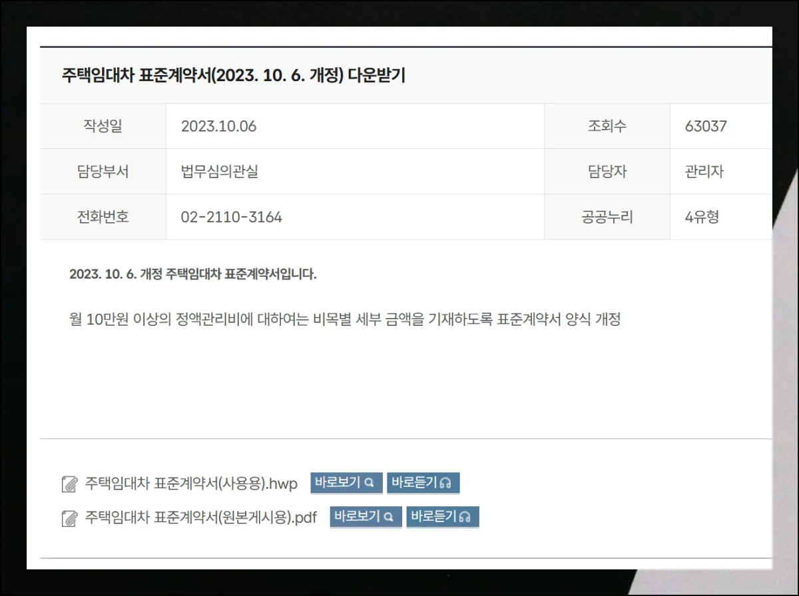Click the headphone icon in the hwp 바로듣기 button

(446, 483)
